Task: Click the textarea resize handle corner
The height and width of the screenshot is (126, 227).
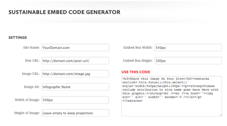Action: 221,115
